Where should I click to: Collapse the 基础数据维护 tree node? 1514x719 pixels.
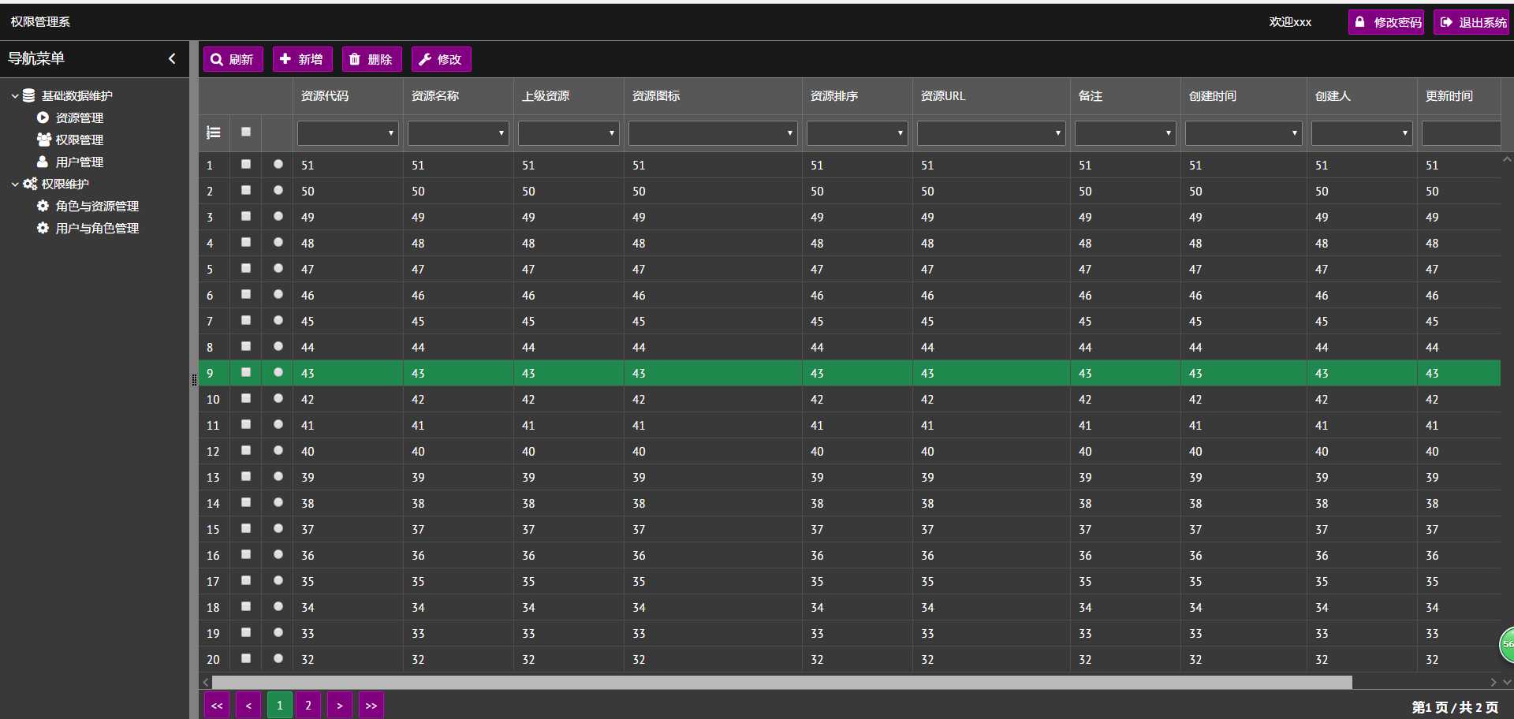[15, 96]
